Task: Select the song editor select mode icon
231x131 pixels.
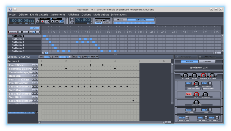Action: (31, 32)
